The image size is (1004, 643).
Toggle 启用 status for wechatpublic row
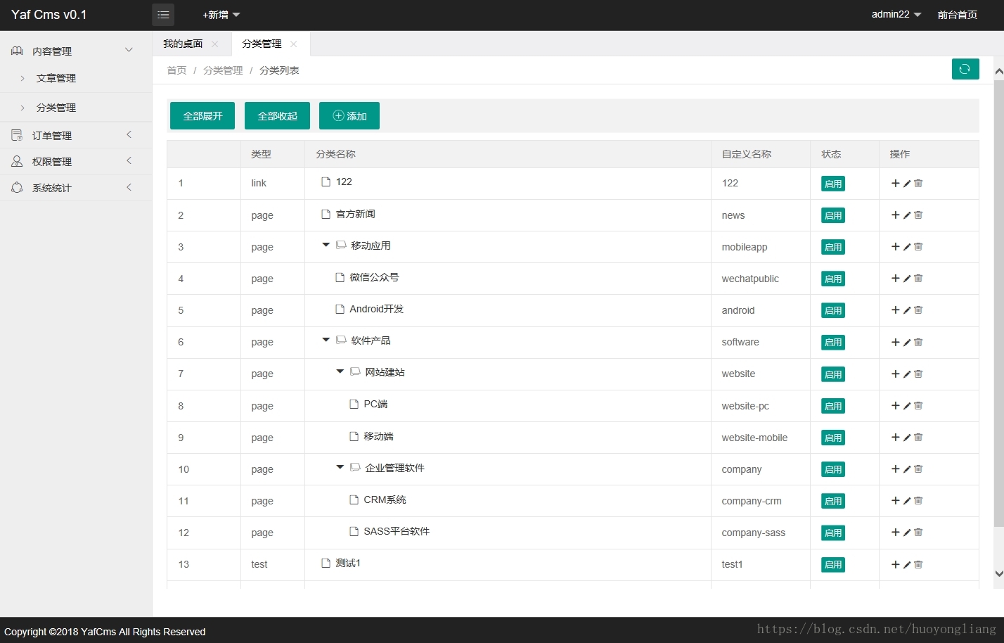(833, 279)
